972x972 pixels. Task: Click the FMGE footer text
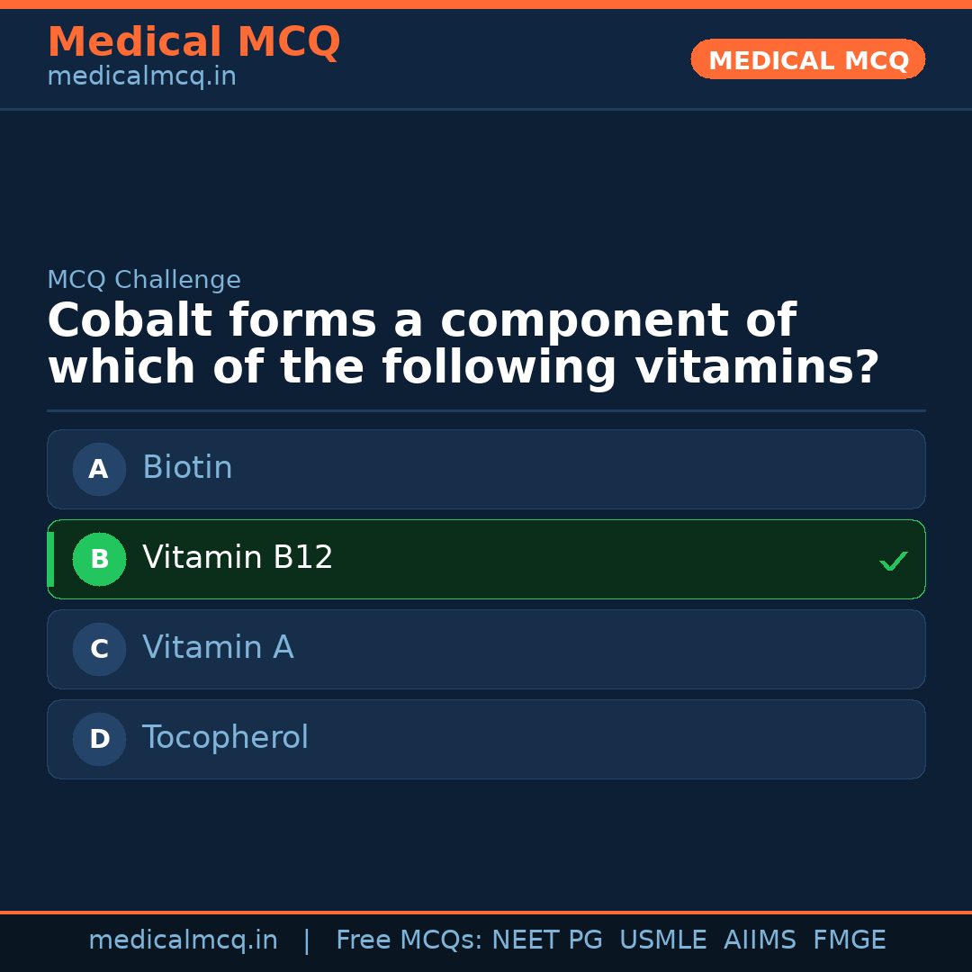[849, 940]
